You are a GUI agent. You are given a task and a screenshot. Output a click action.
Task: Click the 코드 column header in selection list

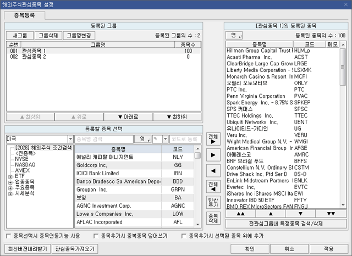(178, 149)
